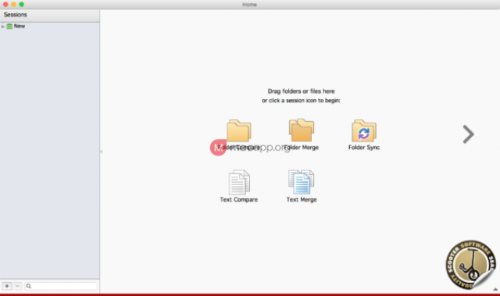Viewport: 500px width, 296px height.
Task: Click the Scooter Software seal logo
Action: tap(470, 265)
